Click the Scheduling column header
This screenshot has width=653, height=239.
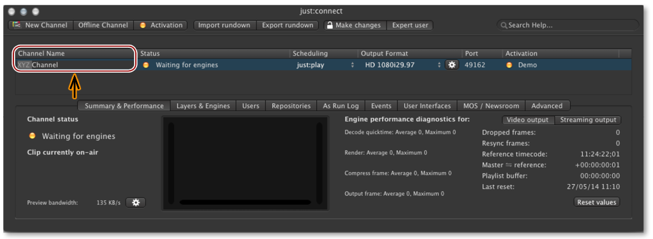[x=323, y=54]
